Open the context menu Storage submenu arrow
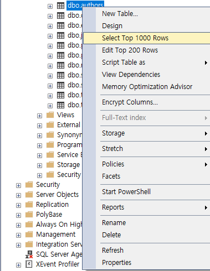Viewport: 210px width, 271px height. [x=206, y=133]
